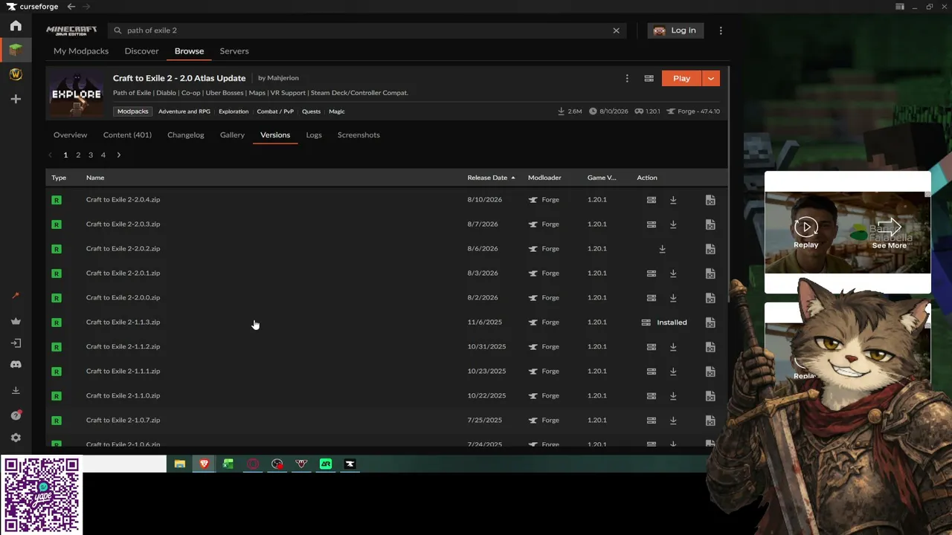Download Craft to Exile 2-2.0.4.zip
The width and height of the screenshot is (952, 535).
pos(673,200)
